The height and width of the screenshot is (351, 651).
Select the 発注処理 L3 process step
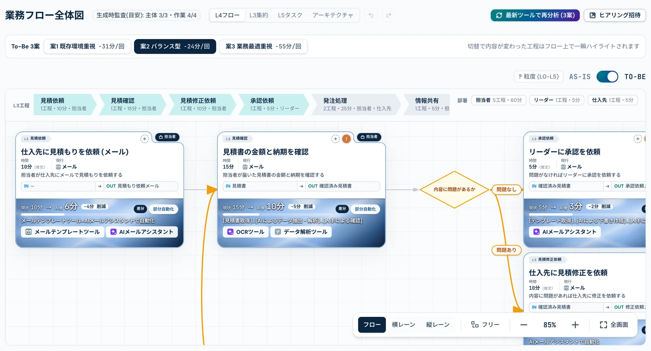click(x=356, y=105)
